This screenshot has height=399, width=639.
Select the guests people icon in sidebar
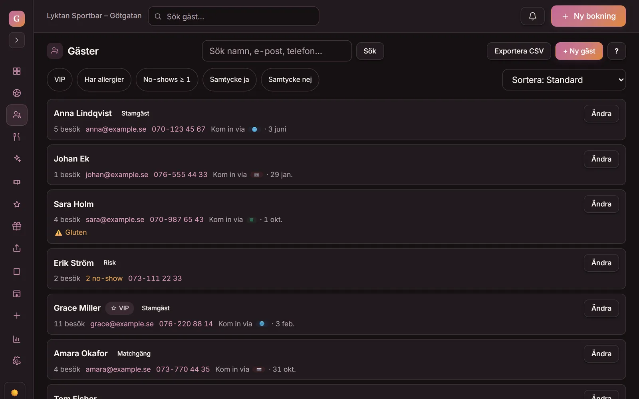point(17,115)
